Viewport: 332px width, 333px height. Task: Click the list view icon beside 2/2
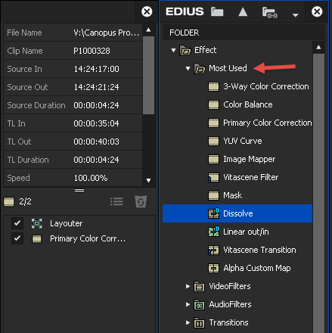pyautogui.click(x=116, y=201)
